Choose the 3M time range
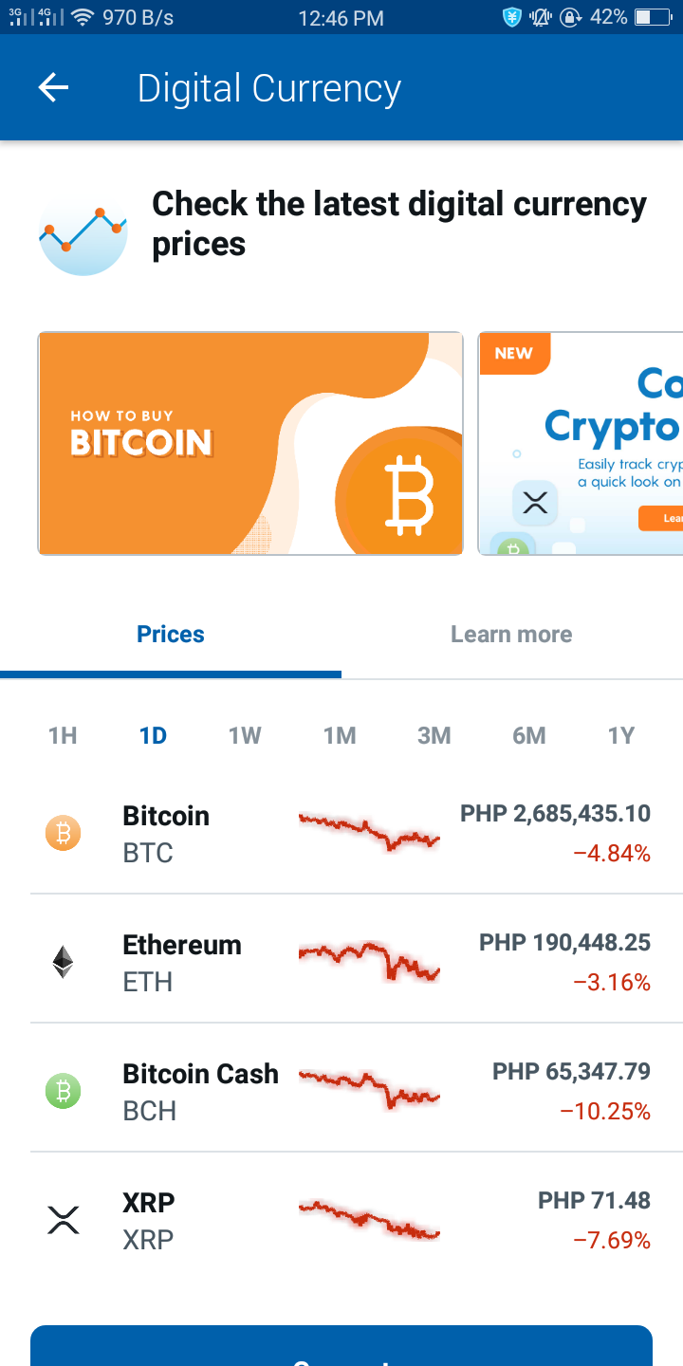This screenshot has width=683, height=1366. tap(434, 735)
